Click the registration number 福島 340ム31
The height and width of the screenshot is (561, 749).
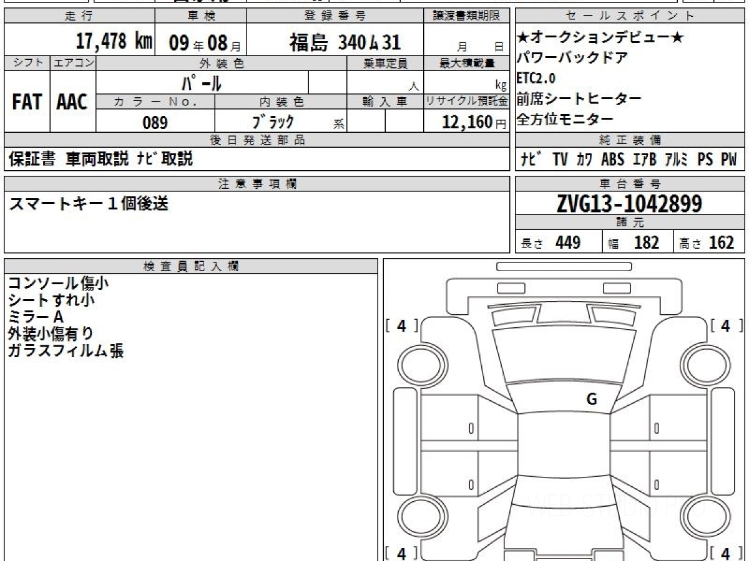345,42
